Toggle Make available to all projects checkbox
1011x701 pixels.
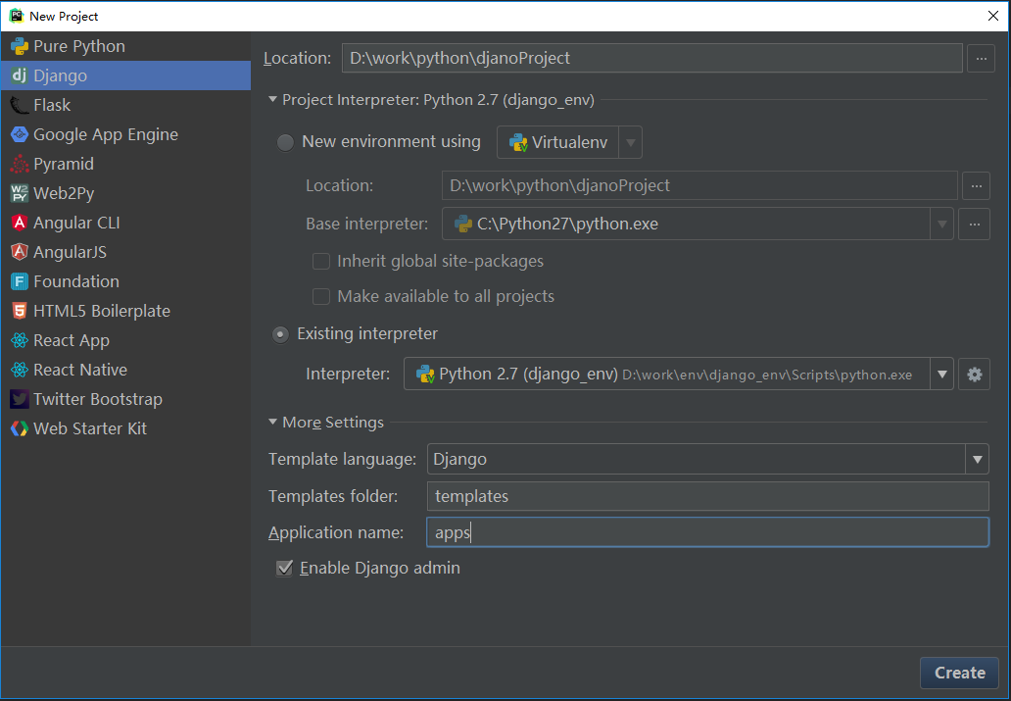(321, 296)
